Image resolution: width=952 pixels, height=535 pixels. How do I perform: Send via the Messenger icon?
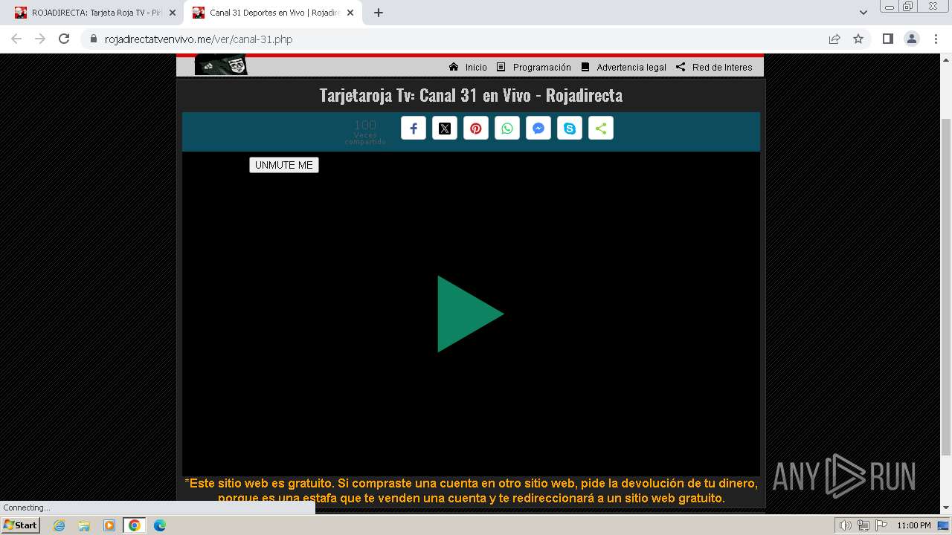coord(538,129)
